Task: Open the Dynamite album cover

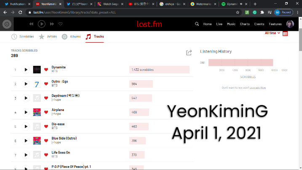Action: tap(37, 70)
